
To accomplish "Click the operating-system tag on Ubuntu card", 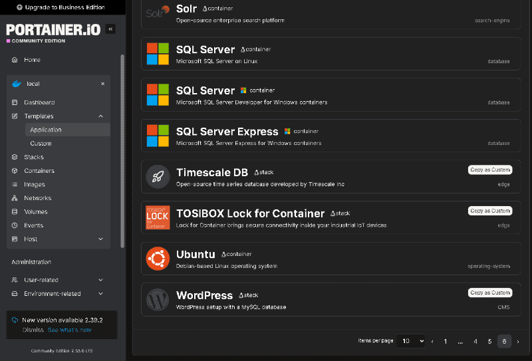I will click(489, 266).
